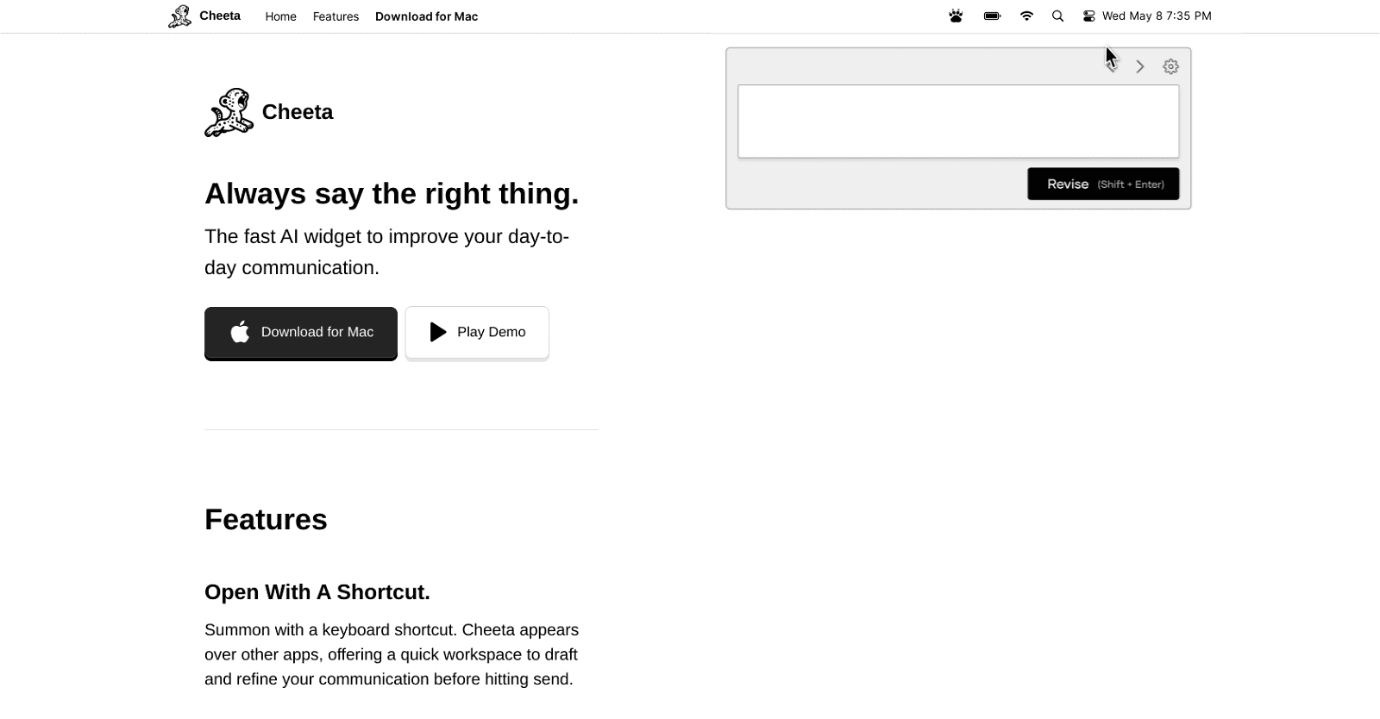
Task: Go to Home in the navigation
Action: (x=280, y=16)
